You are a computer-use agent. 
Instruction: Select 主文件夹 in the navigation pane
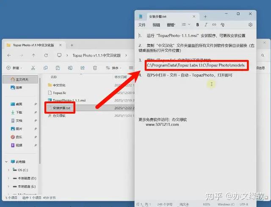[20, 79]
